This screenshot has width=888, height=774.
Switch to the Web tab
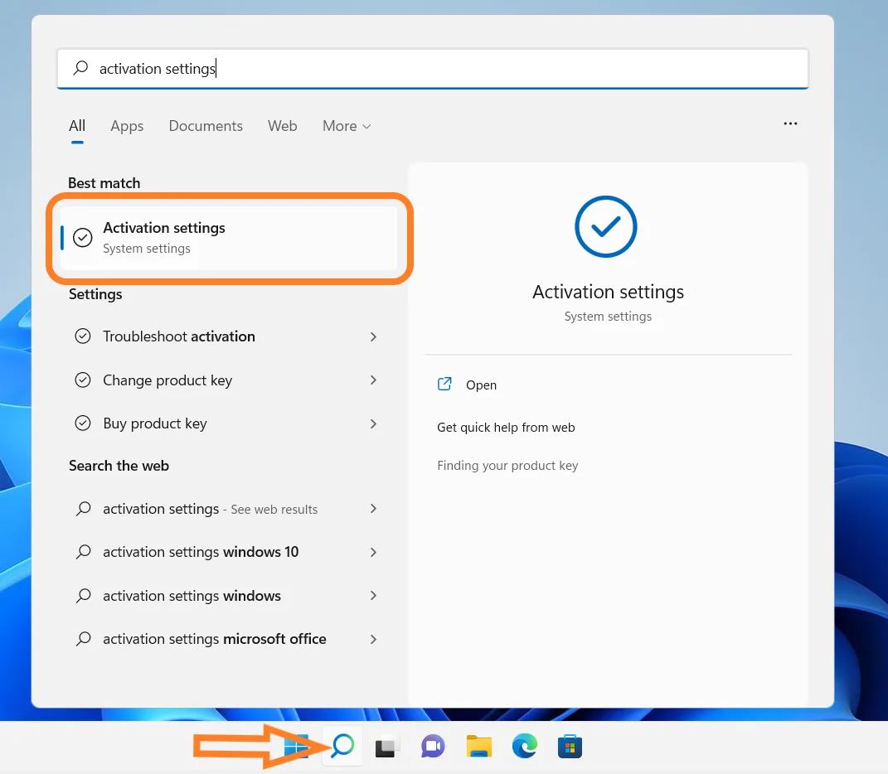[x=283, y=126]
